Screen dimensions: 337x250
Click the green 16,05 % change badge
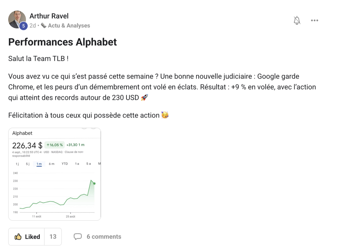pos(54,145)
